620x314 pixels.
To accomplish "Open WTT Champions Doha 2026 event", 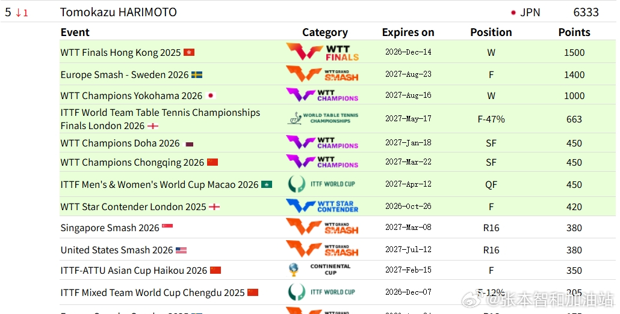I will 120,143.
